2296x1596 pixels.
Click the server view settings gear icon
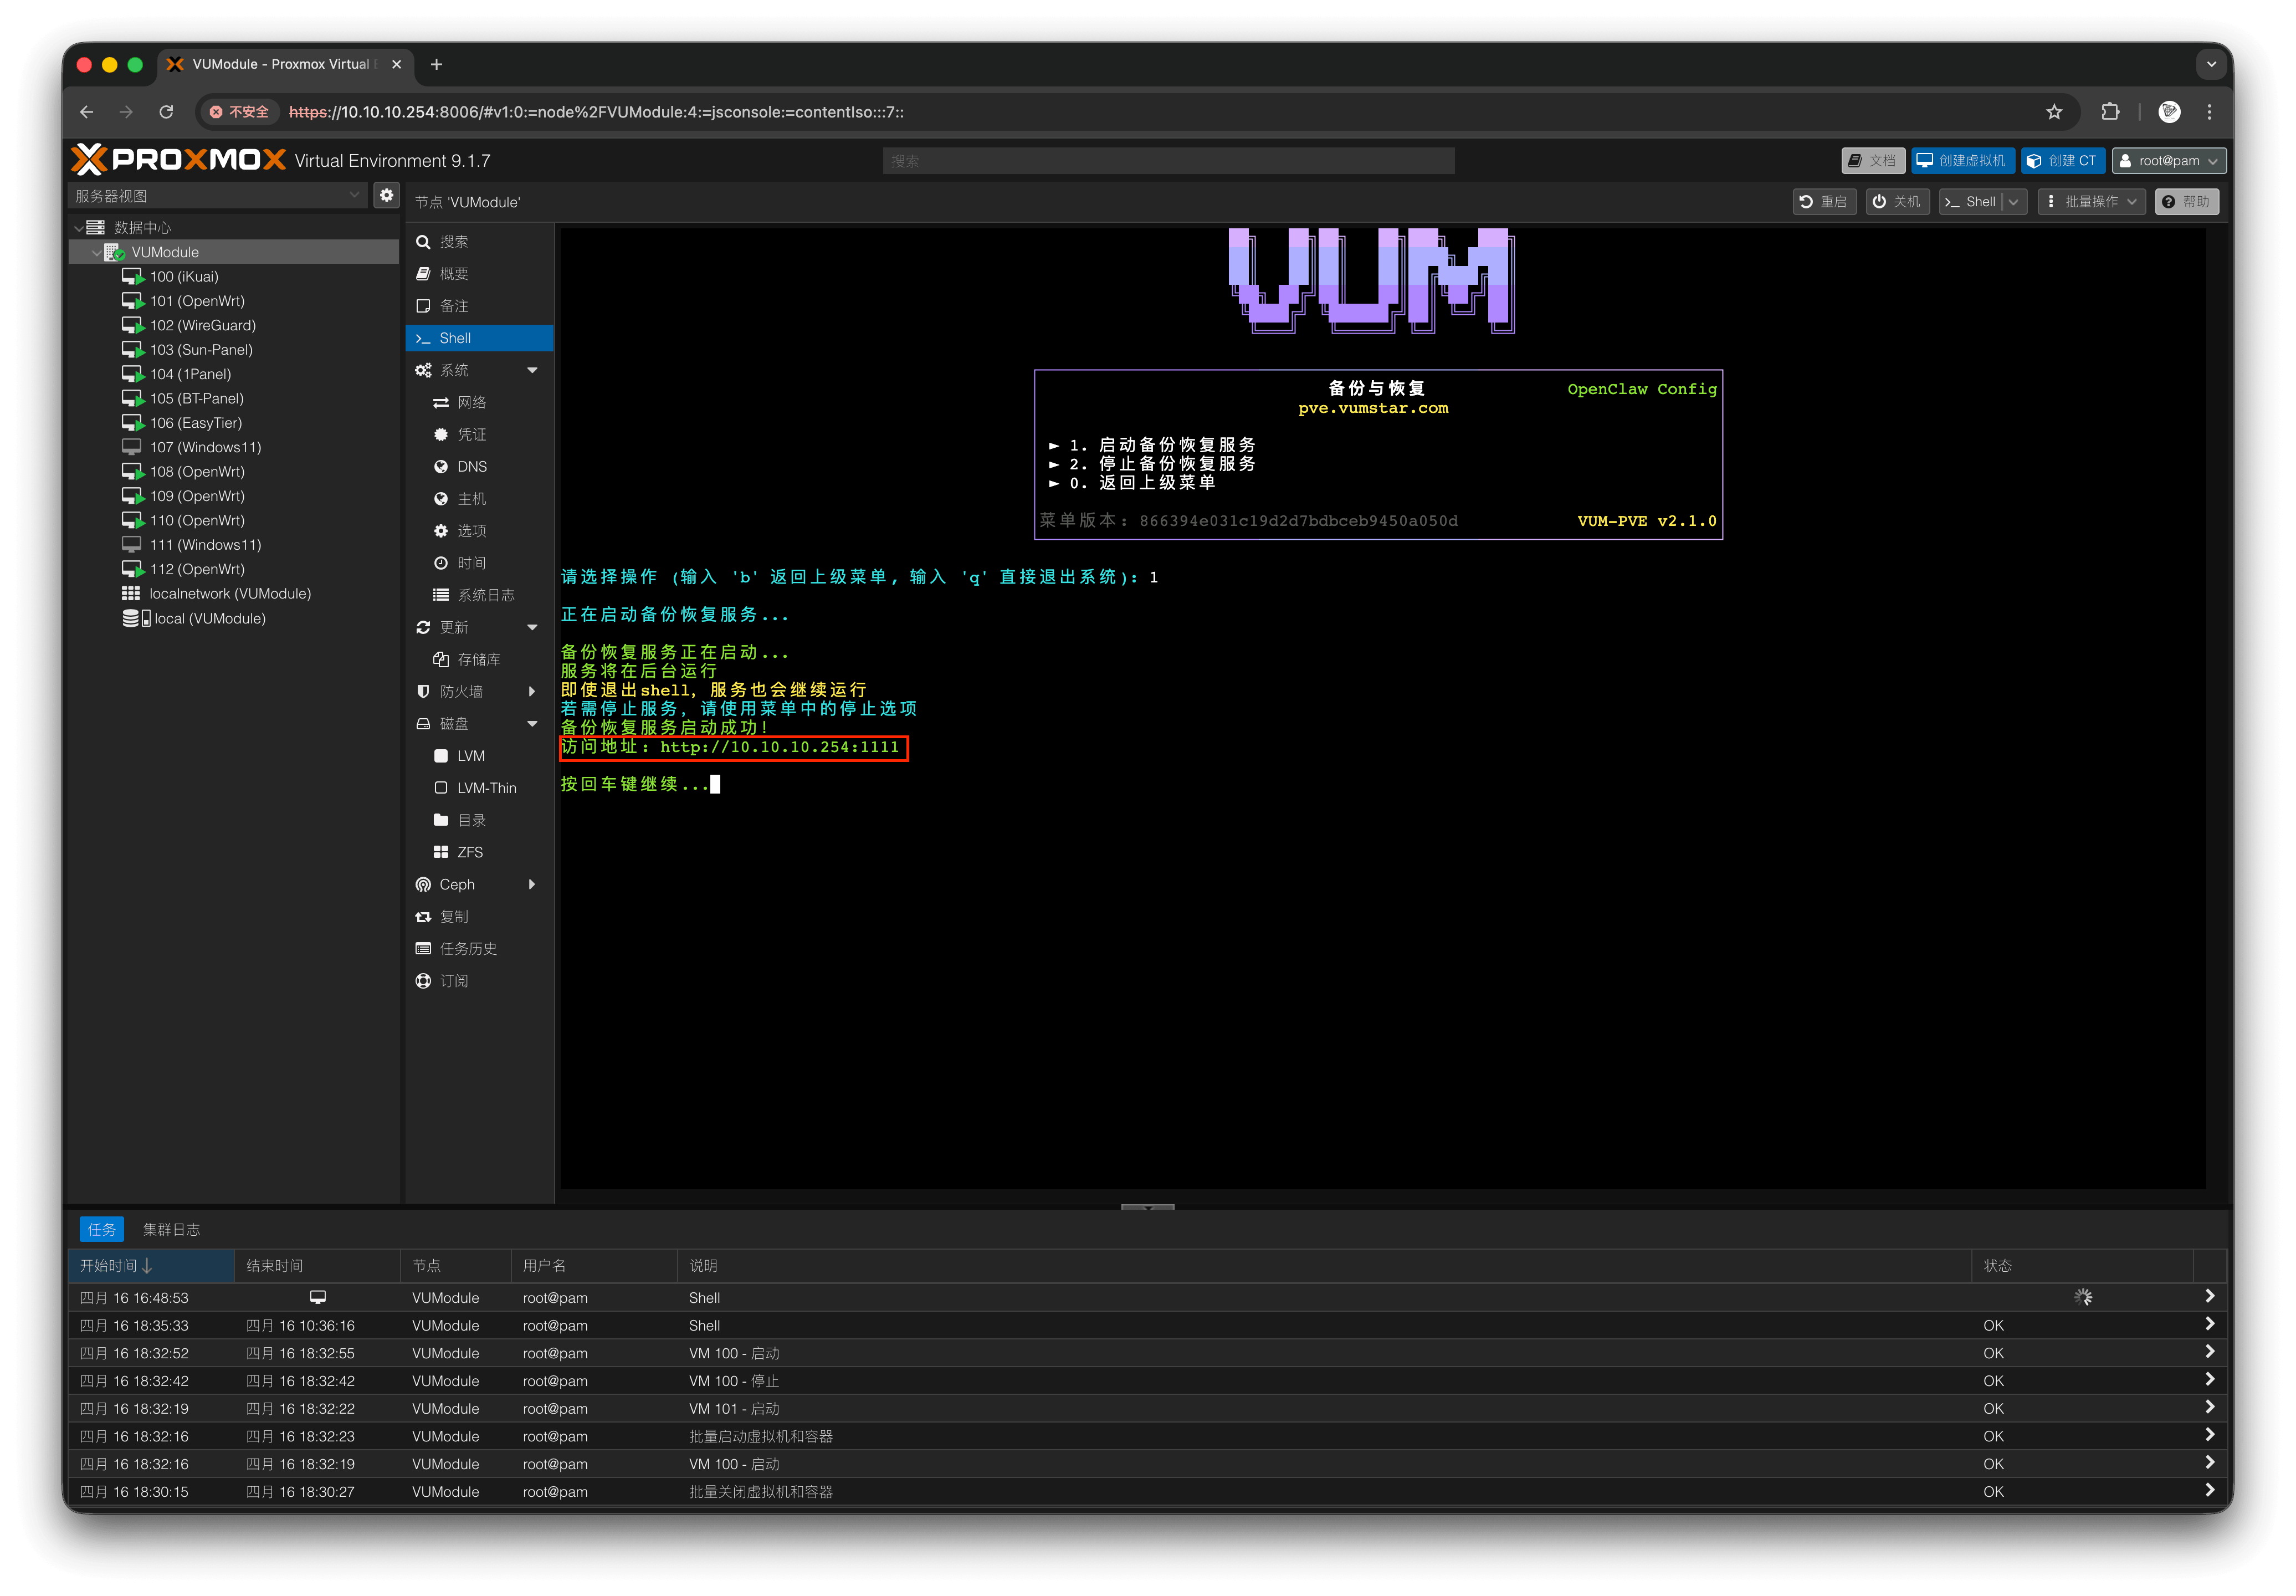[x=387, y=195]
